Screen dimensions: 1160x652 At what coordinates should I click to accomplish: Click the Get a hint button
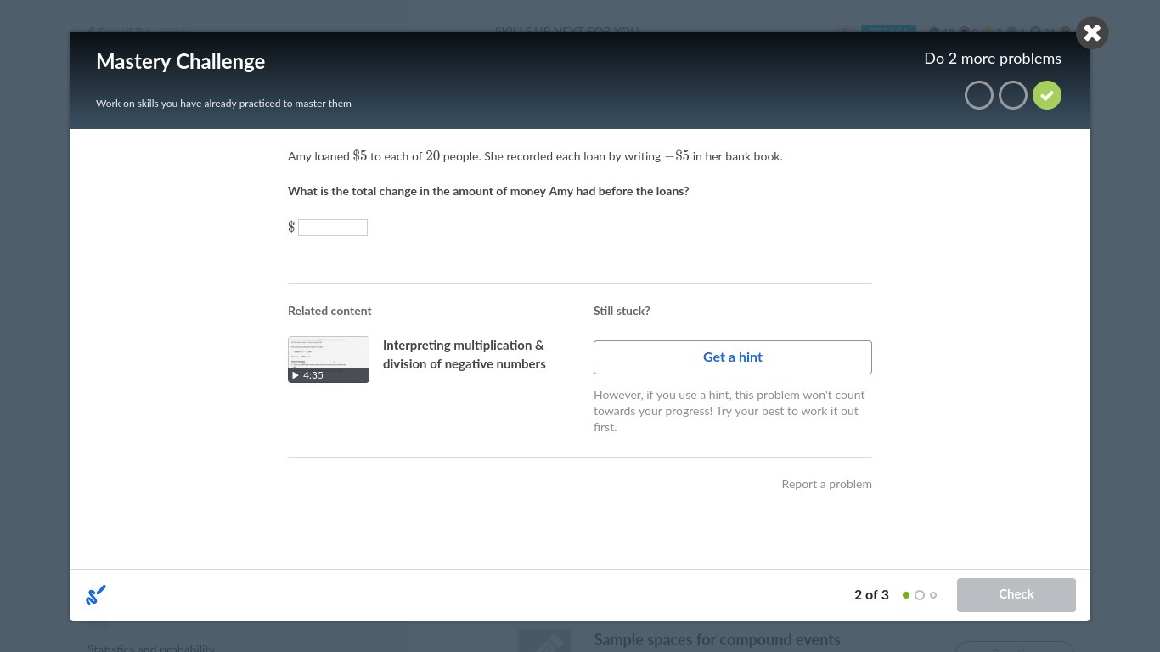[x=733, y=357]
